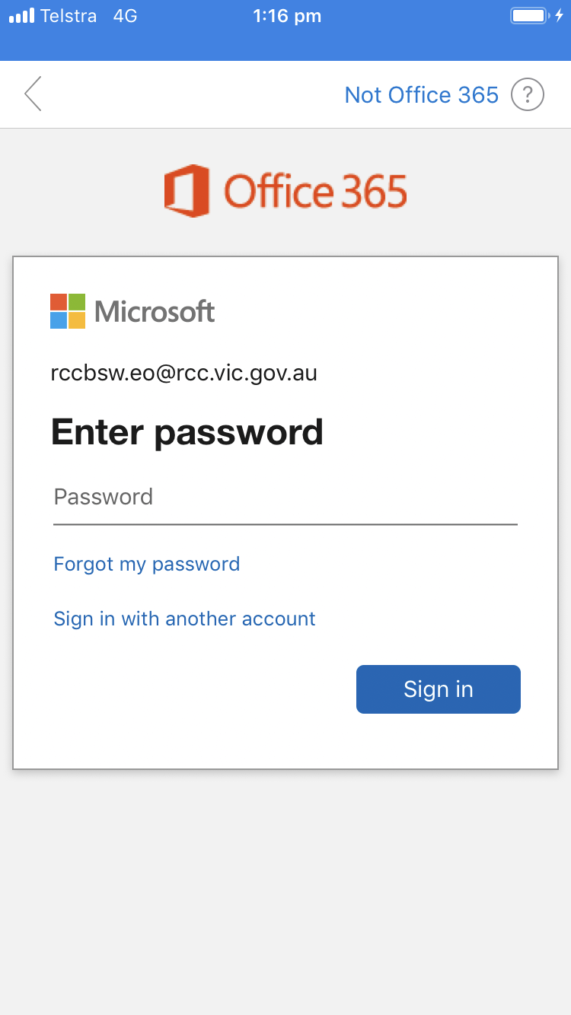Tap the 1:16 pm clock

tap(287, 16)
